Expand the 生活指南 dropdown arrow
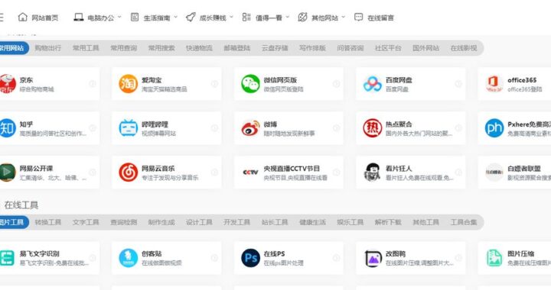Image resolution: width=551 pixels, height=290 pixels. [x=176, y=17]
